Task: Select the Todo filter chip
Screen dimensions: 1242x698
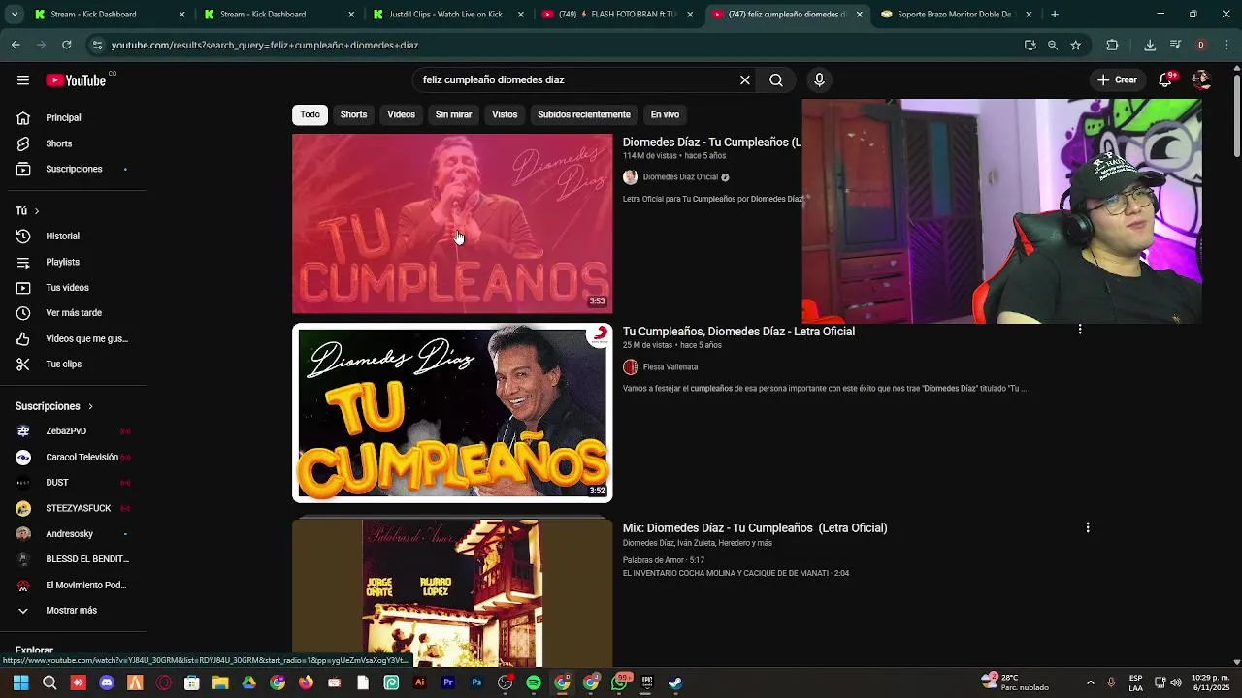Action: (x=310, y=114)
